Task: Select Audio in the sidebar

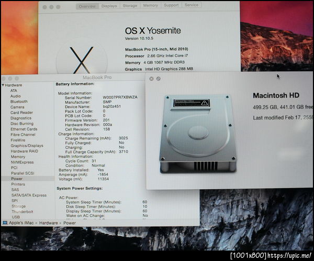Action: pyautogui.click(x=15, y=96)
